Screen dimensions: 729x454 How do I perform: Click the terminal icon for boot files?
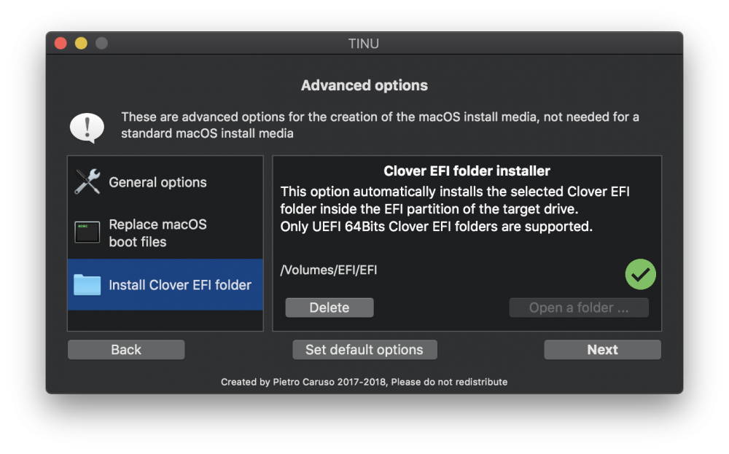pos(87,232)
